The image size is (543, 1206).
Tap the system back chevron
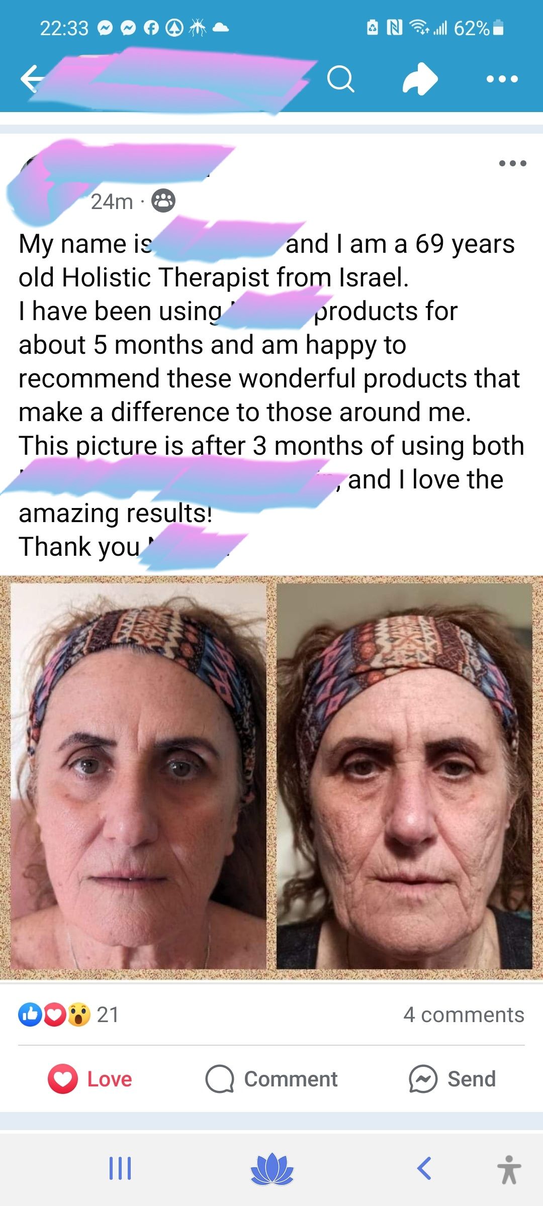point(424,1168)
